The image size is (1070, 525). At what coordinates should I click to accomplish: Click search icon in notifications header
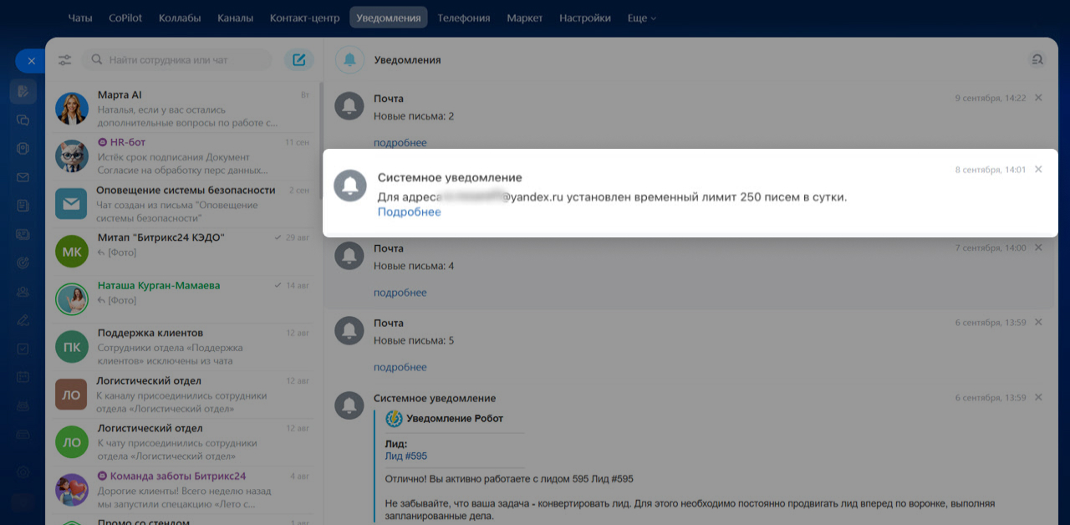[x=1037, y=59]
